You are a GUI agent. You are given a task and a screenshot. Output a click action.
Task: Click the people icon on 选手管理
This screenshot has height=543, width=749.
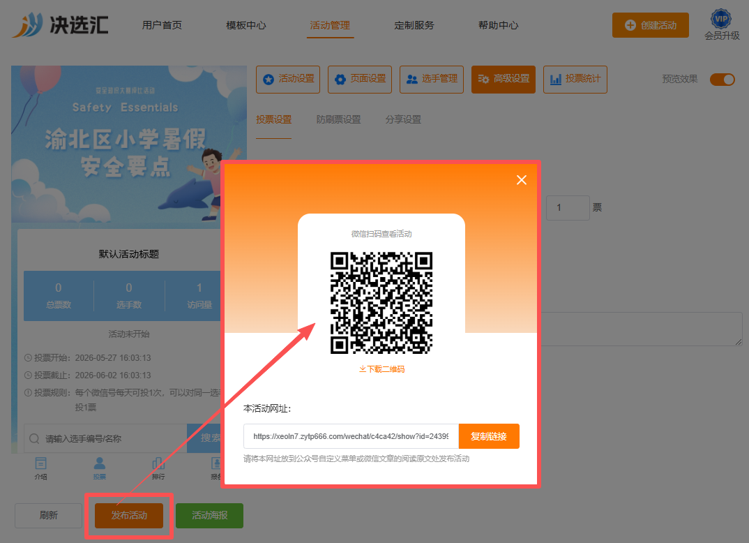point(411,80)
